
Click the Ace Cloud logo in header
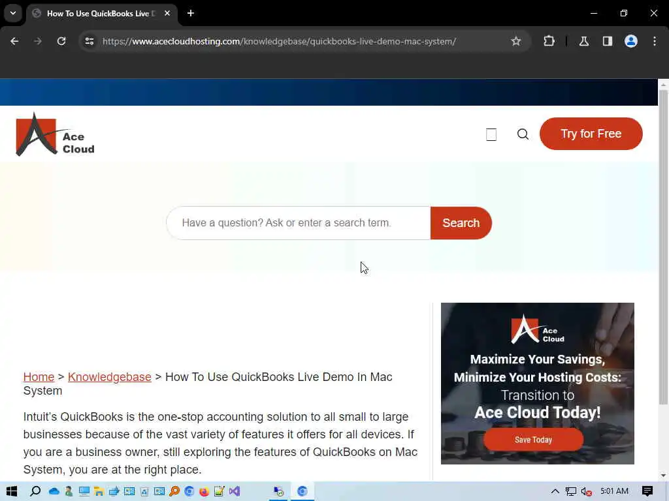pyautogui.click(x=55, y=134)
